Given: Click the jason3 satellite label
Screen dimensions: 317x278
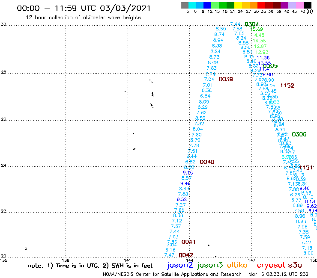Looking at the screenshot, I should tap(210, 265).
